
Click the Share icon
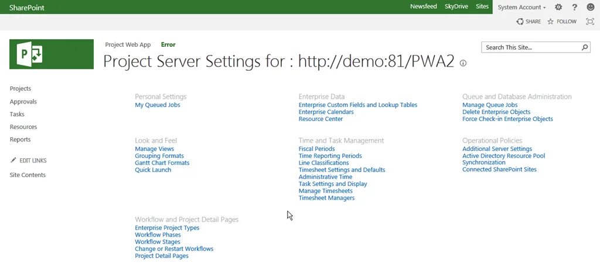[520, 22]
